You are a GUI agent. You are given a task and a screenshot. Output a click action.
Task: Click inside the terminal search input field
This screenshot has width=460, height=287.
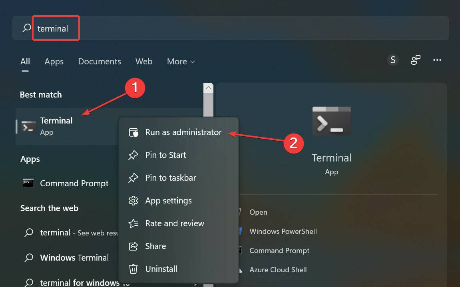coord(56,28)
